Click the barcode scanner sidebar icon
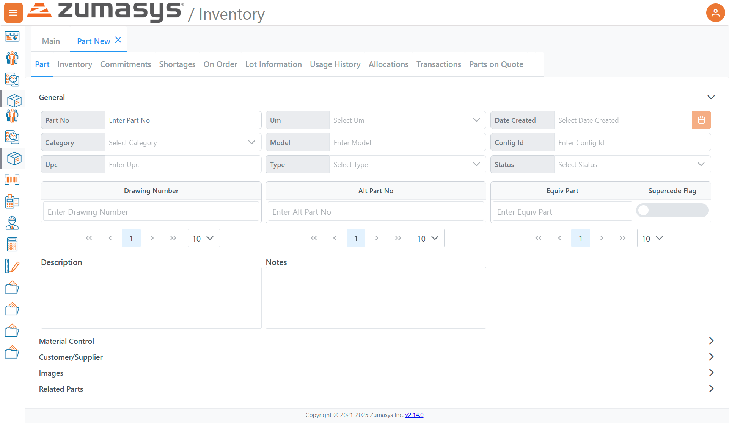 12,180
